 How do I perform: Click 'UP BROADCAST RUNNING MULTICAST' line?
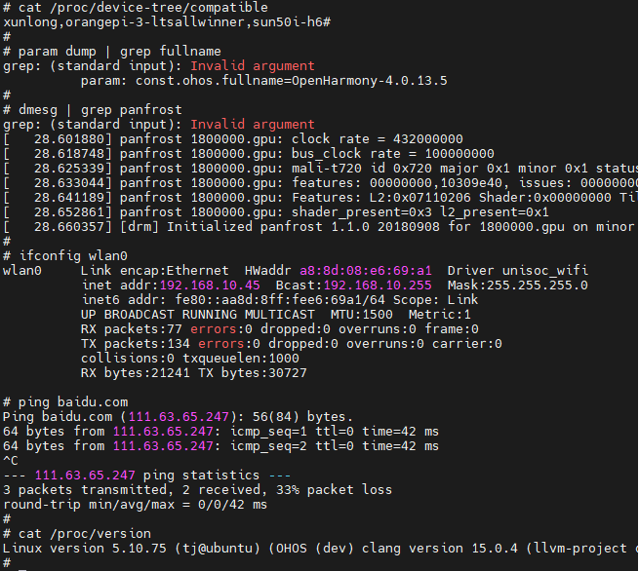[275, 315]
